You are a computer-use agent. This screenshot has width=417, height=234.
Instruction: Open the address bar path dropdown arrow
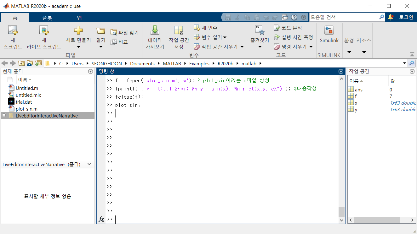pos(405,63)
